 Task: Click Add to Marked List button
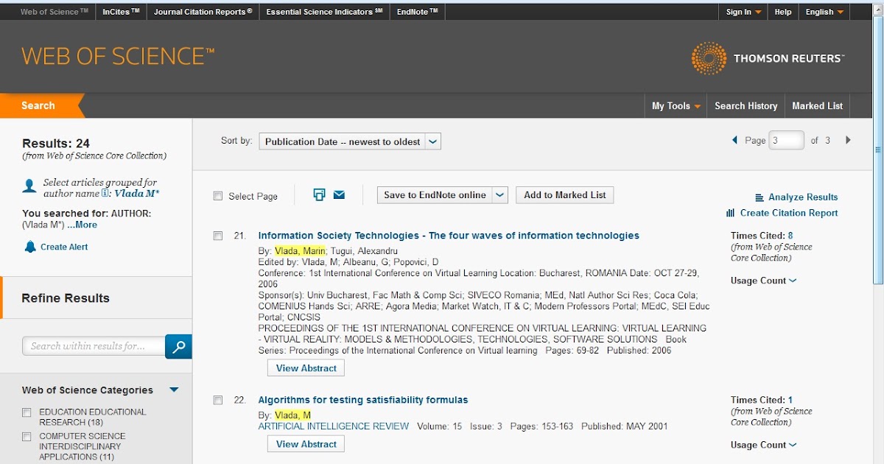tap(564, 195)
